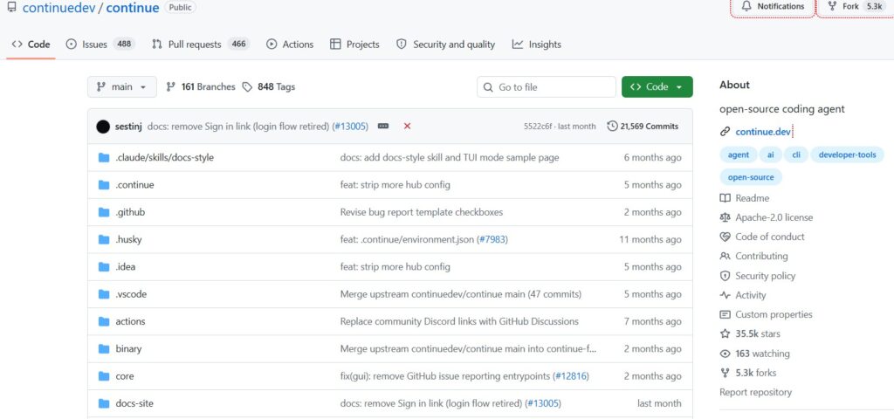Click the folder icon for .continue
The width and height of the screenshot is (894, 419).
click(104, 185)
